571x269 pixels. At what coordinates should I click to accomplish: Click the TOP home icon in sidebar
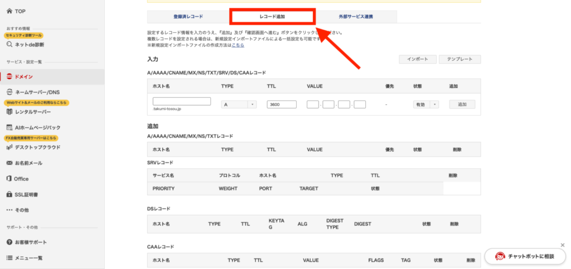pos(9,11)
